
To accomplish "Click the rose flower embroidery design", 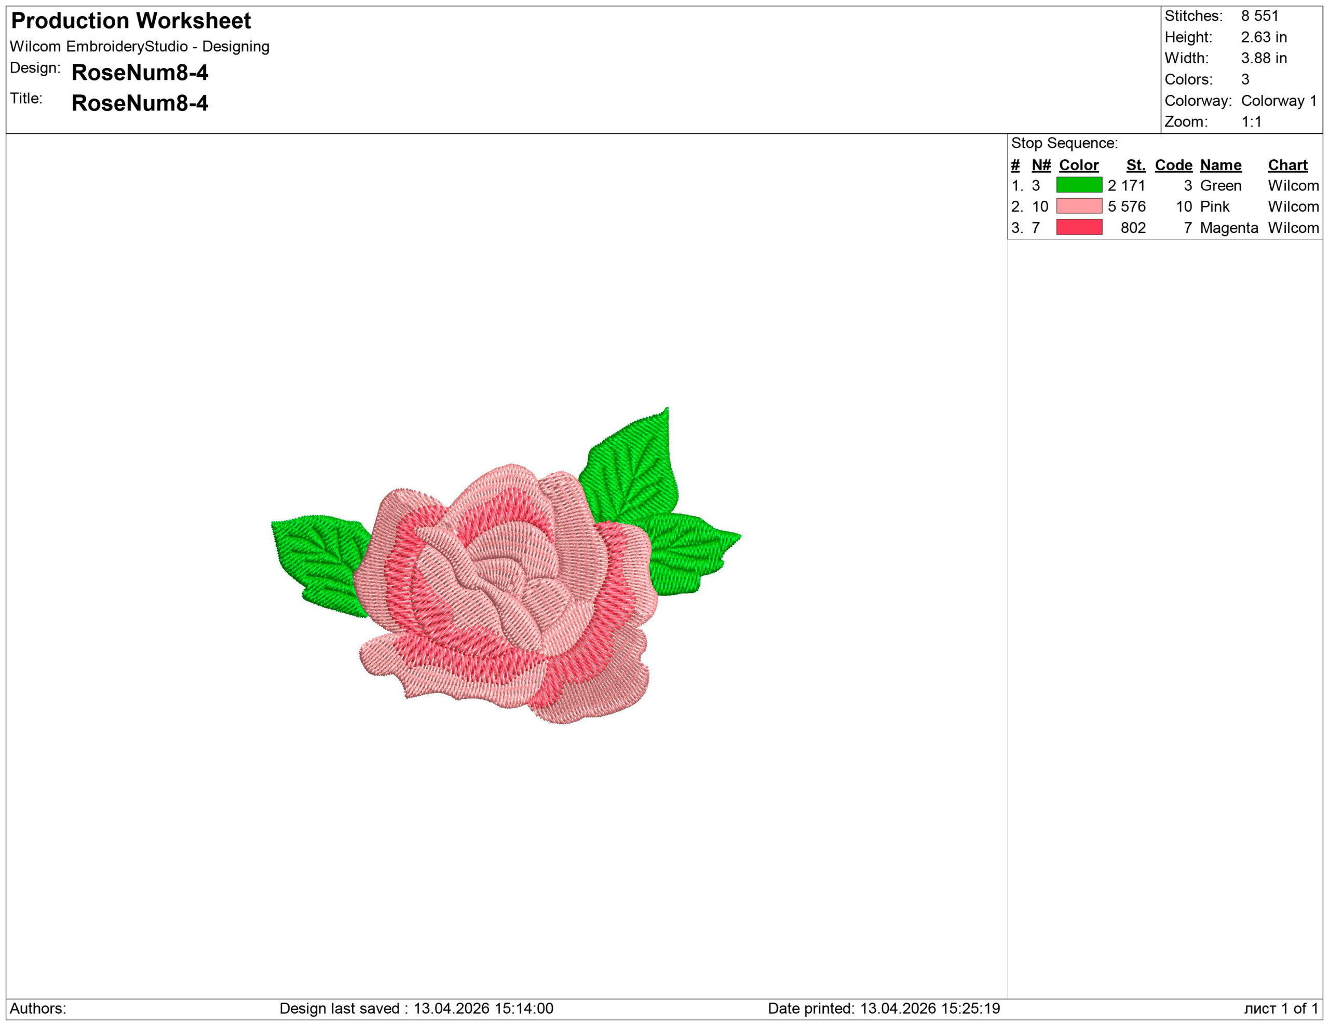I will pos(505,596).
